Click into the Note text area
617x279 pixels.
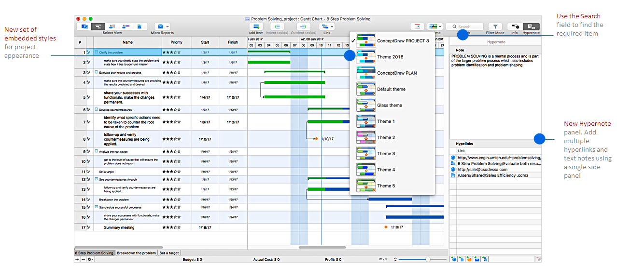[x=495, y=95]
